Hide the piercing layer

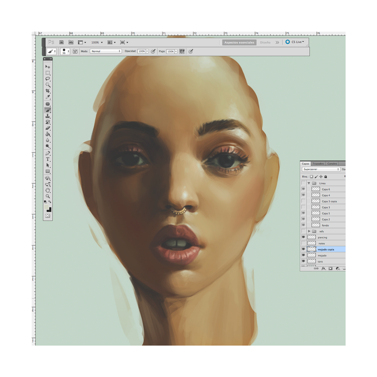coord(303,237)
